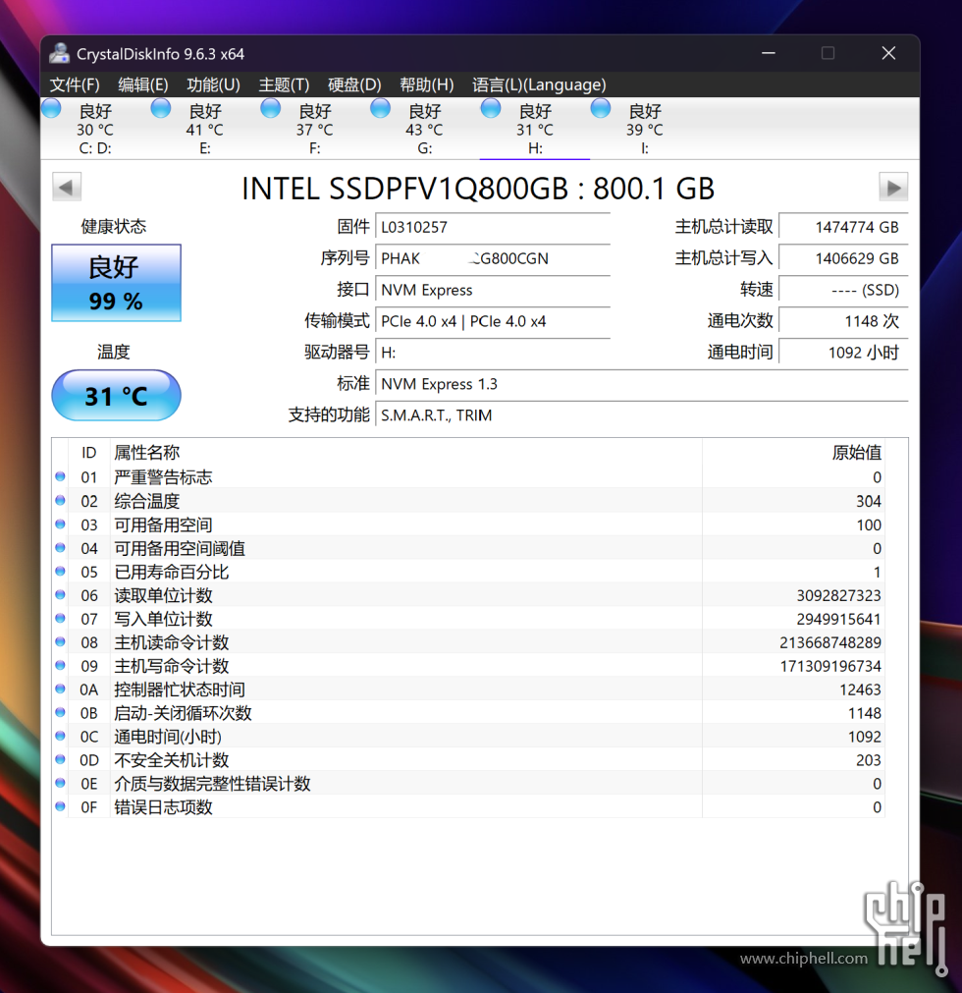Switch to the 39 °C I: drive tab
The height and width of the screenshot is (993, 962).
point(644,129)
